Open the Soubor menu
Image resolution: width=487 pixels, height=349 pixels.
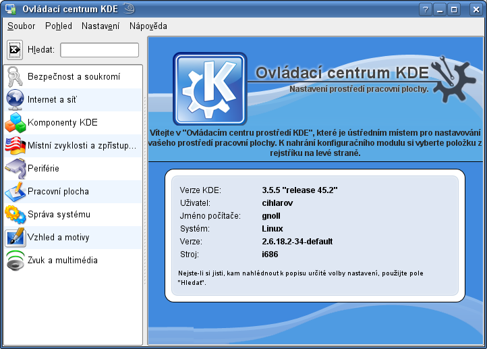tap(21, 26)
